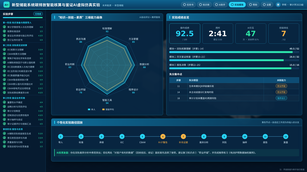
Task: Click check icon beside 审计抽样与函证
Action: coord(4,119)
